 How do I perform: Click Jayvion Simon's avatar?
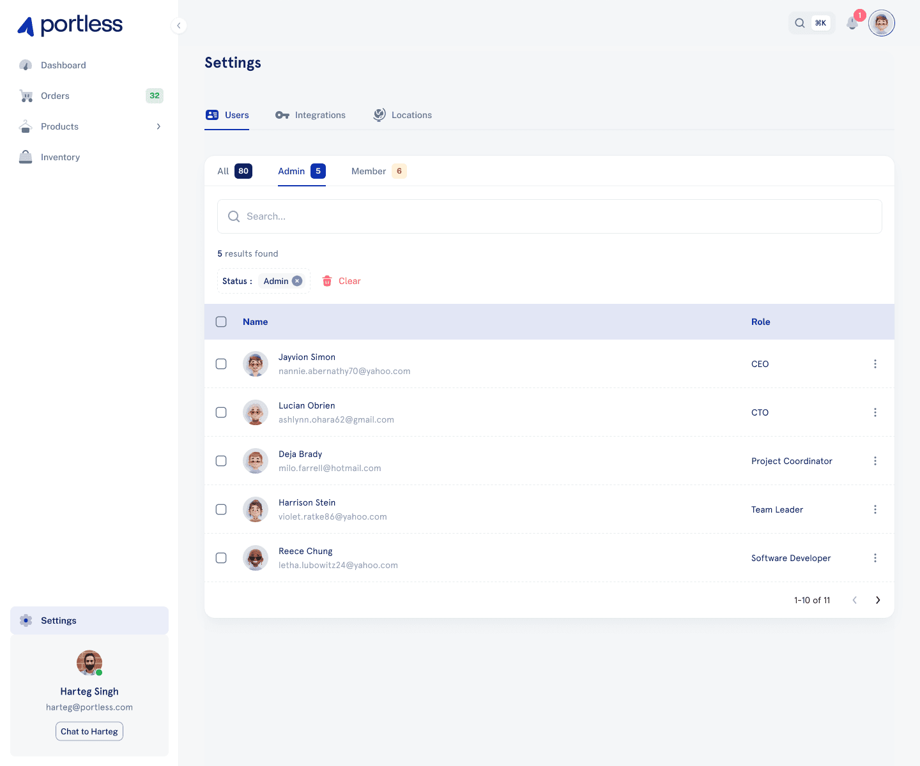(256, 364)
